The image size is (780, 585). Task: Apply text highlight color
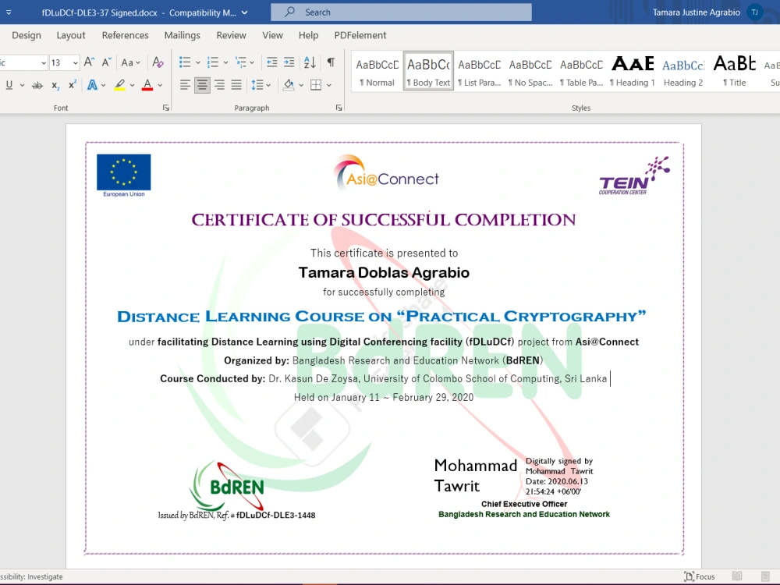pos(119,85)
